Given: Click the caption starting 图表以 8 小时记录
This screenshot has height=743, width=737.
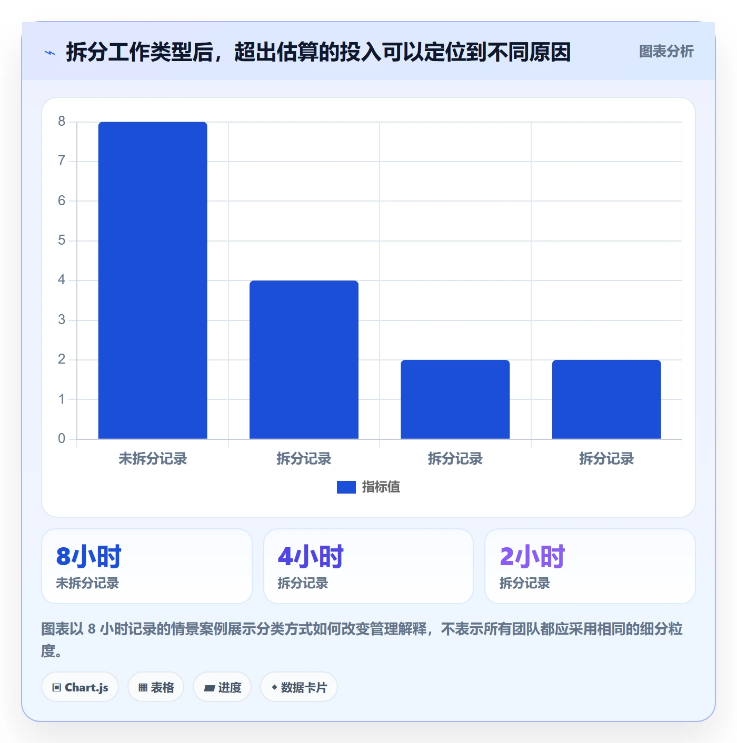Looking at the screenshot, I should [x=362, y=640].
